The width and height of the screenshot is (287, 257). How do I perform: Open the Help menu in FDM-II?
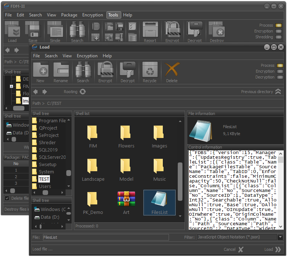click(127, 15)
